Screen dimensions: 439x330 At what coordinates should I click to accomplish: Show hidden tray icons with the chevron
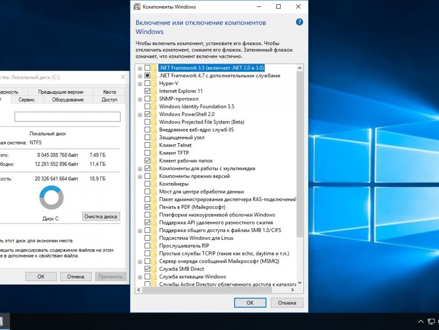pos(420,321)
